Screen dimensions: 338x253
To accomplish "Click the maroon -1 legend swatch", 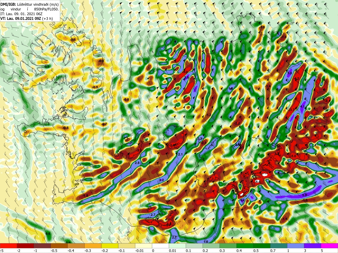I will [x=42, y=246].
